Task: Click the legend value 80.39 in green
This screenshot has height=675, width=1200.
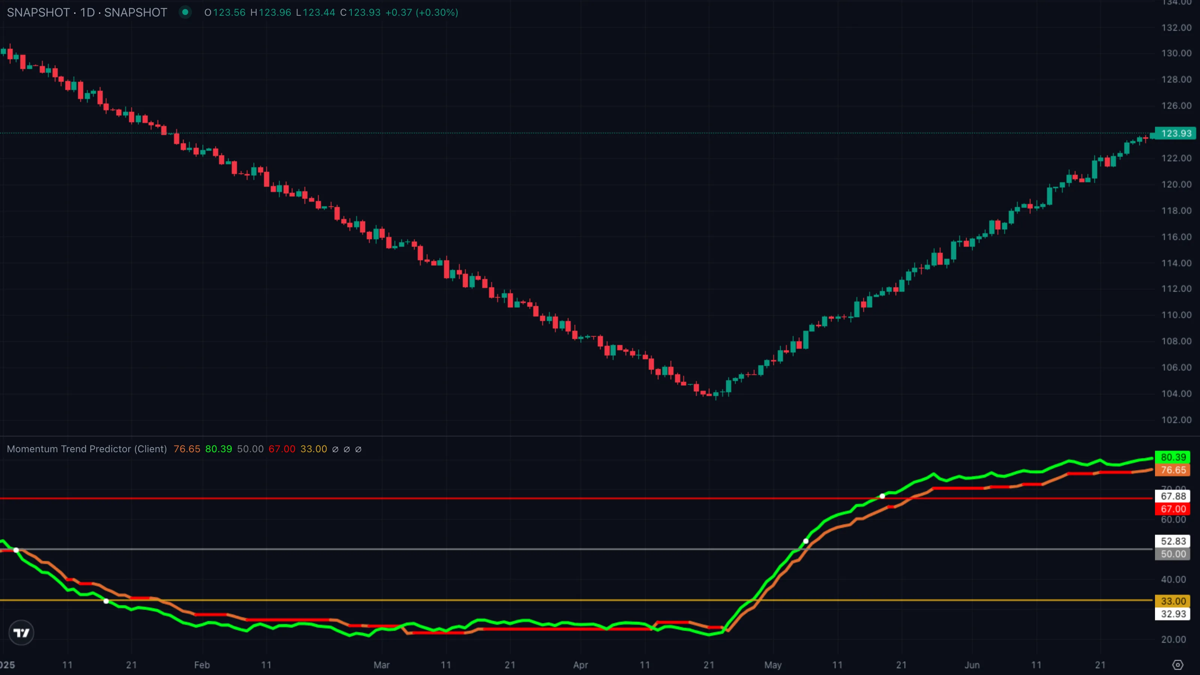Action: click(x=219, y=449)
